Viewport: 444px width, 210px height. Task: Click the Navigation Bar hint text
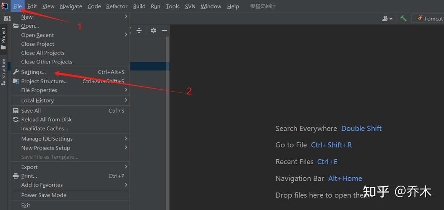pyautogui.click(x=300, y=178)
